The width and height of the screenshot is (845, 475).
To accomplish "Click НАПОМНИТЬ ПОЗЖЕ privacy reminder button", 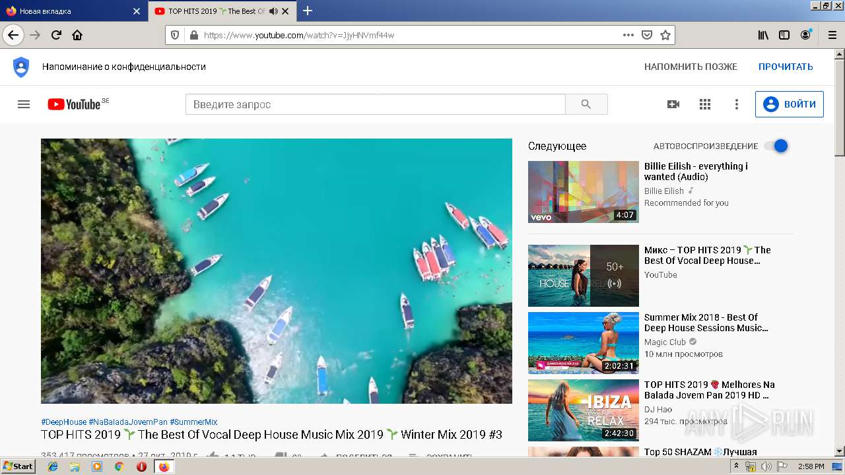I will point(691,67).
